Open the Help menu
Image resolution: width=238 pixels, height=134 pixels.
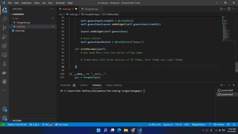(70, 3)
